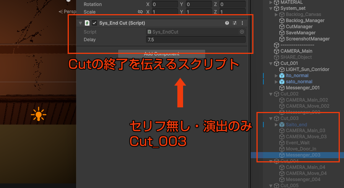Disable the Sys_End Cut script checkbox
This screenshot has height=188, width=344.
(94, 23)
